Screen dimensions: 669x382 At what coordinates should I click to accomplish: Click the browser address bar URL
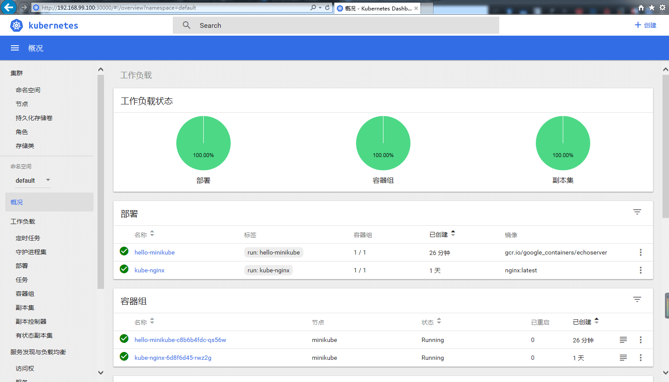click(119, 7)
